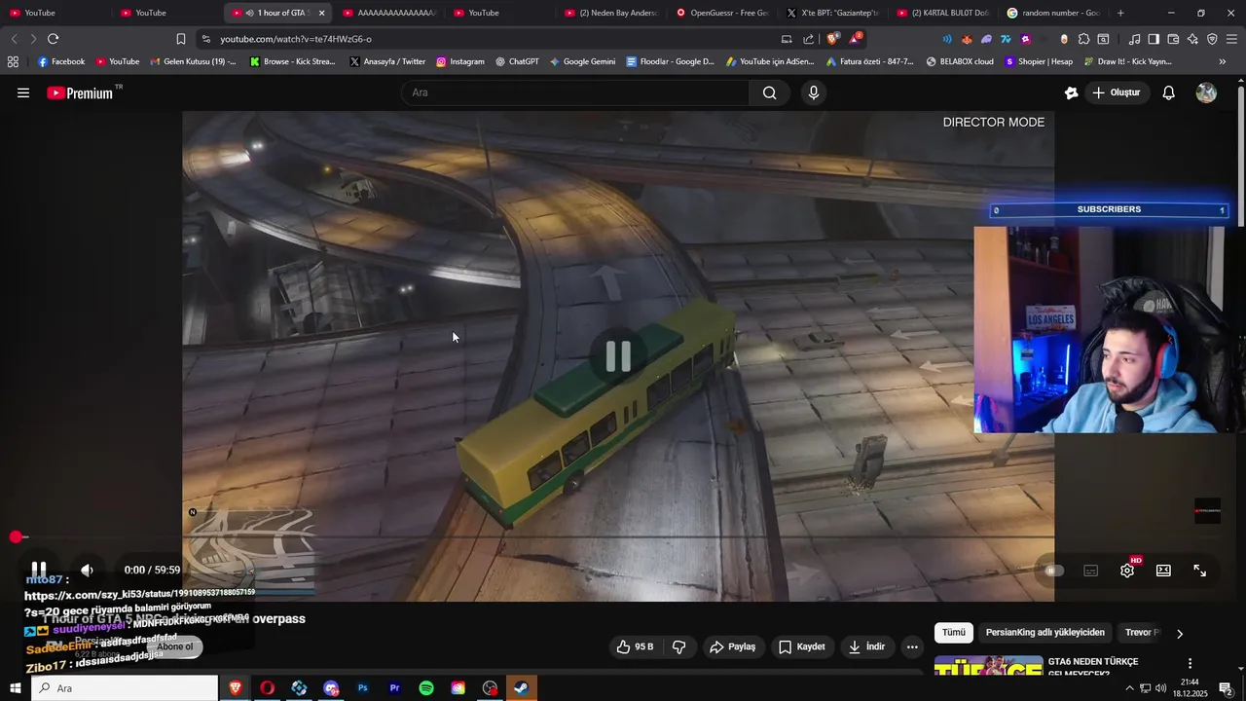Toggle the browser sidebar panel
1246x701 pixels.
(1154, 39)
